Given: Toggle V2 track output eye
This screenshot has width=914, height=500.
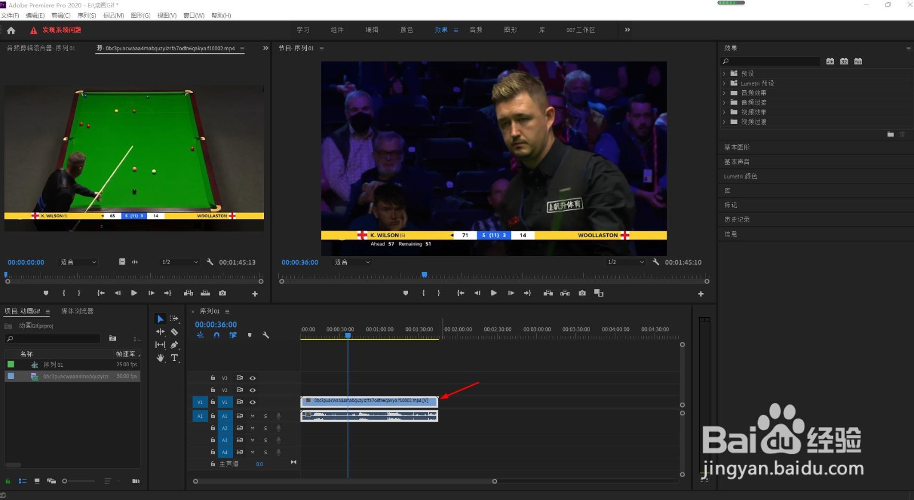Looking at the screenshot, I should (x=252, y=390).
